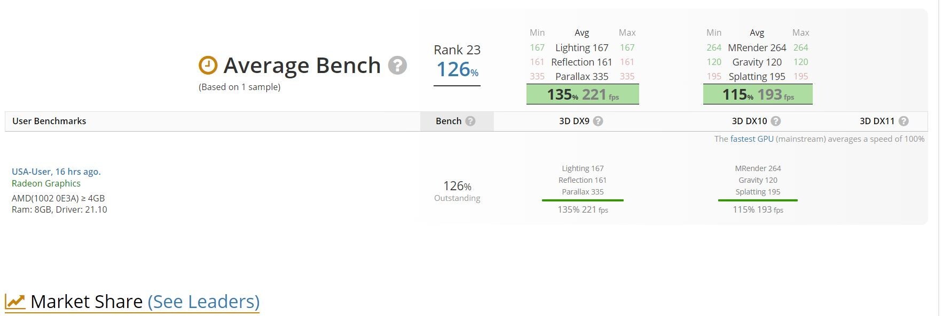Select the Bench column header
Viewport: 951px width, 316px height.
449,121
